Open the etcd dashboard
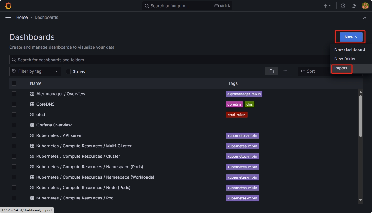Screen dimensions: 372x213 coord(41,115)
